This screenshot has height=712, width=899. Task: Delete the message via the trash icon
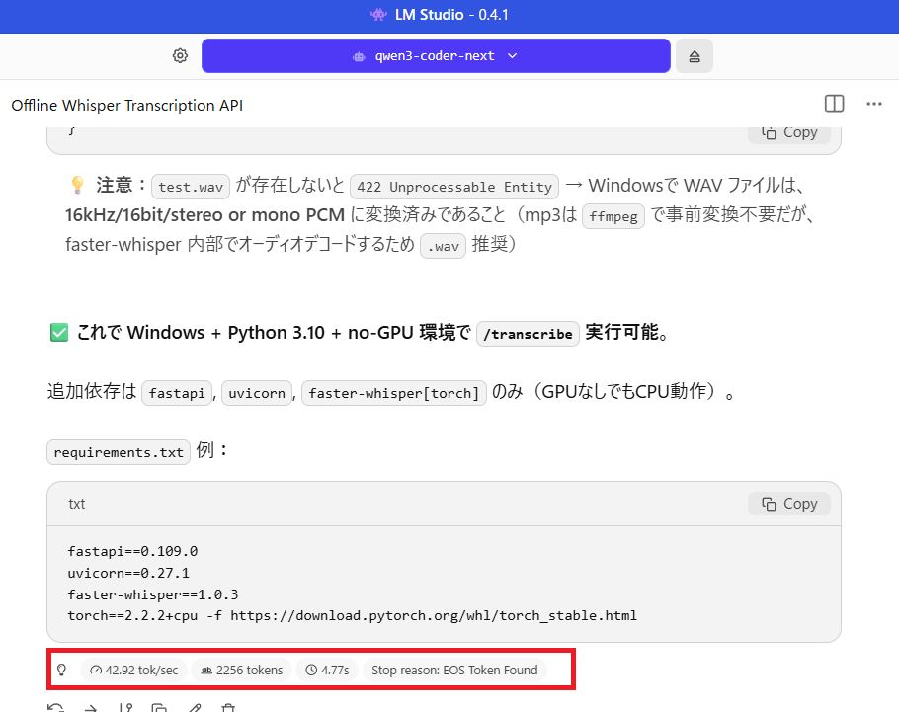click(x=227, y=706)
